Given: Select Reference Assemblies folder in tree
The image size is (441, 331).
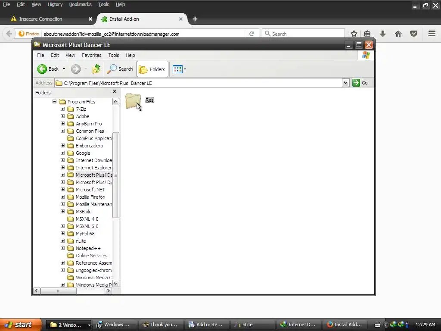Looking at the screenshot, I should click(x=93, y=262).
